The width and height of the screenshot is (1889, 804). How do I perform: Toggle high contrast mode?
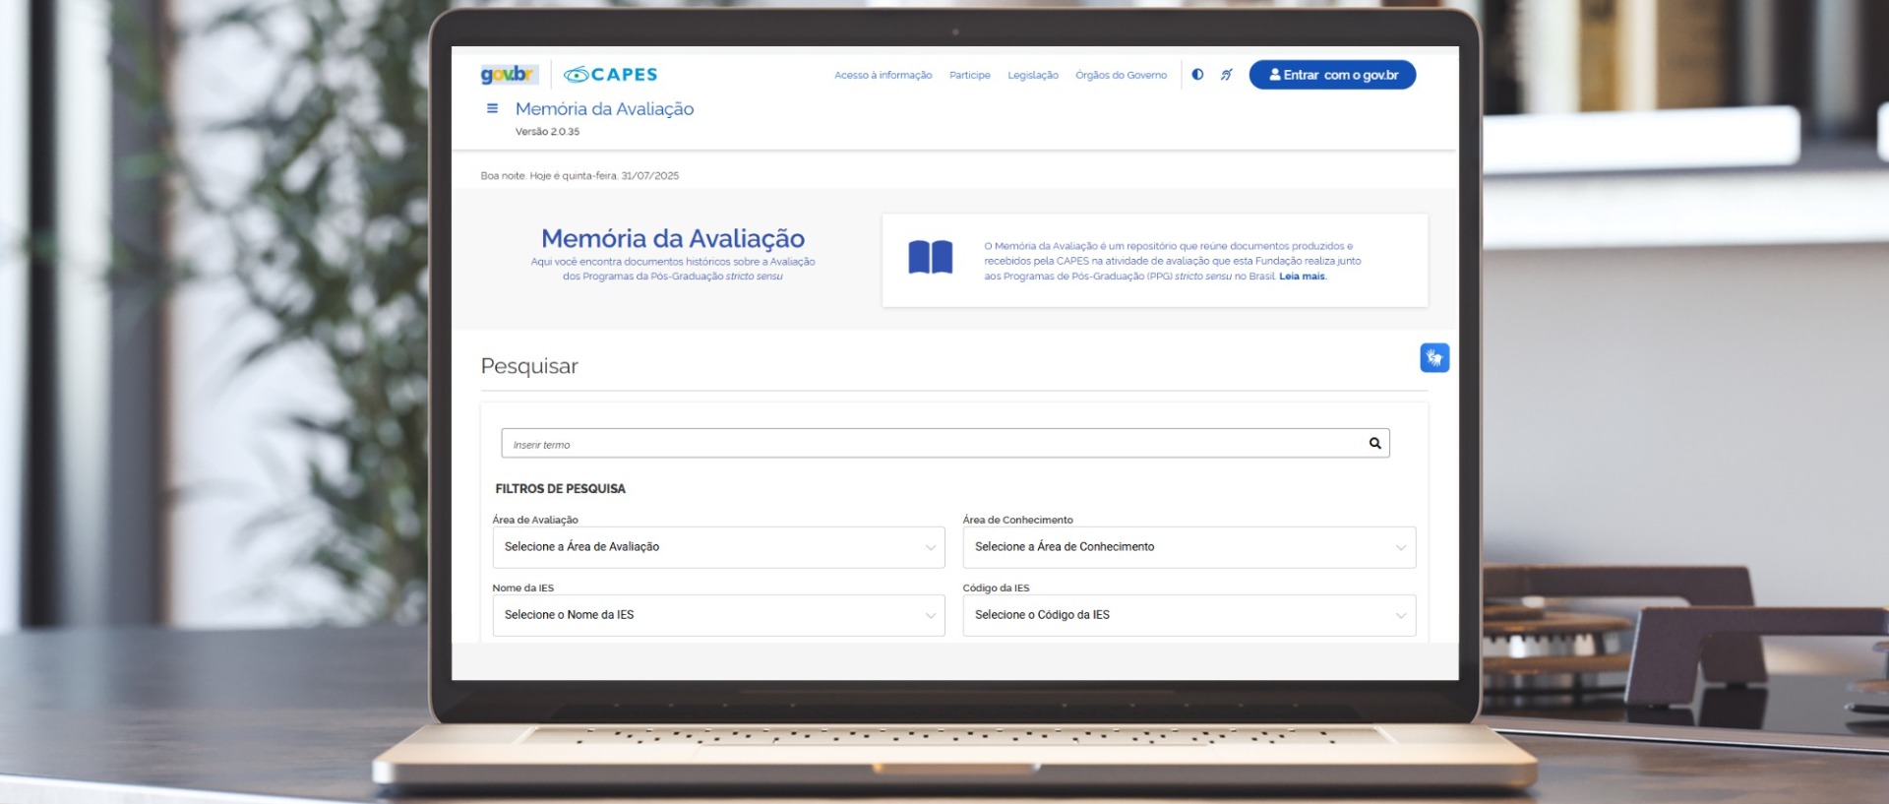click(1197, 75)
